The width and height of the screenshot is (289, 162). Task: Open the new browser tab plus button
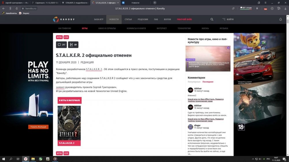[x=155, y=3]
